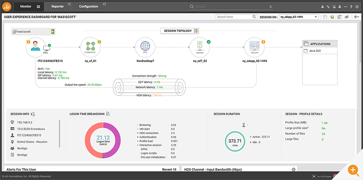This screenshot has height=180, width=363.
Task: Click the yellow info badge on Storefront
Action: [100, 42]
